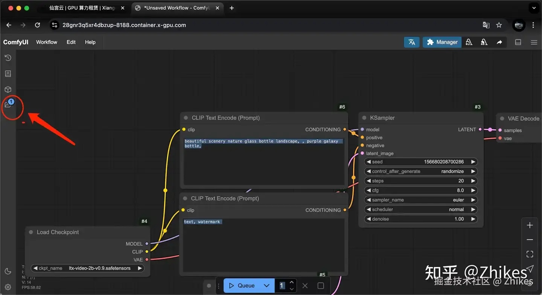Toggle dark theme moon icon
542x295 pixels.
(x=8, y=271)
